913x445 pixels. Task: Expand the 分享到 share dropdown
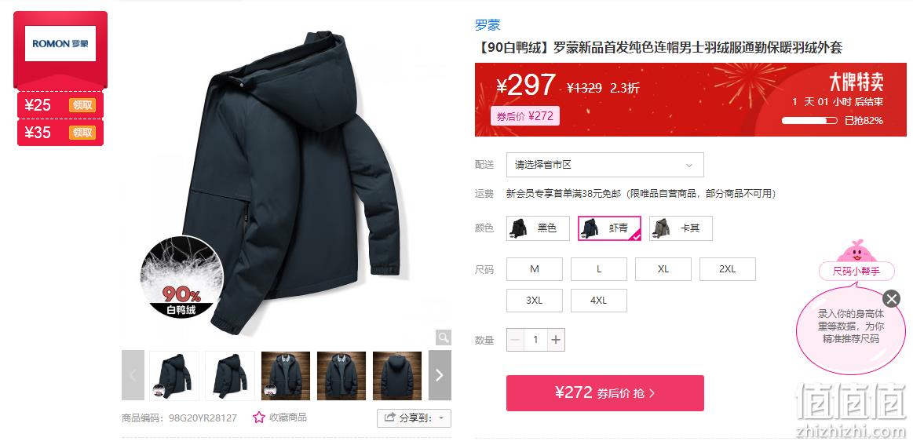pos(414,418)
